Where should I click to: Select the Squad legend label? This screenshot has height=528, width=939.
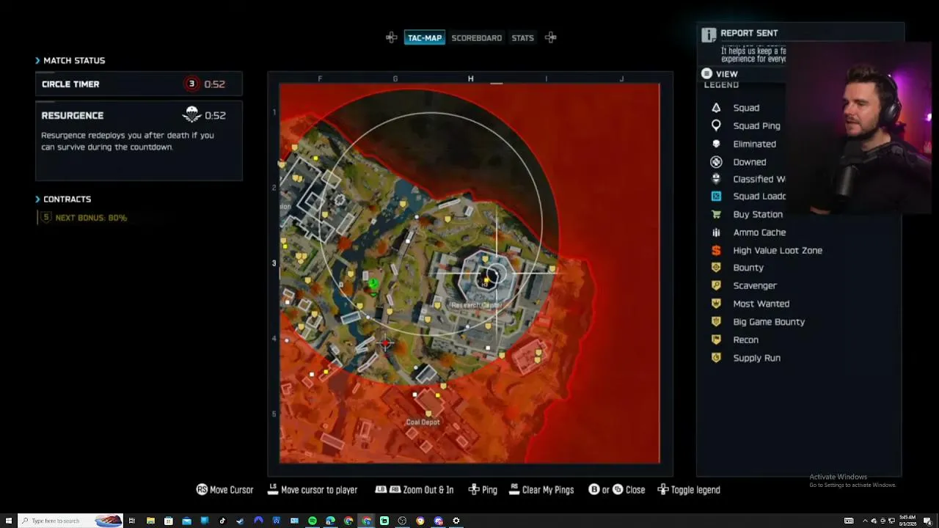[x=746, y=108]
